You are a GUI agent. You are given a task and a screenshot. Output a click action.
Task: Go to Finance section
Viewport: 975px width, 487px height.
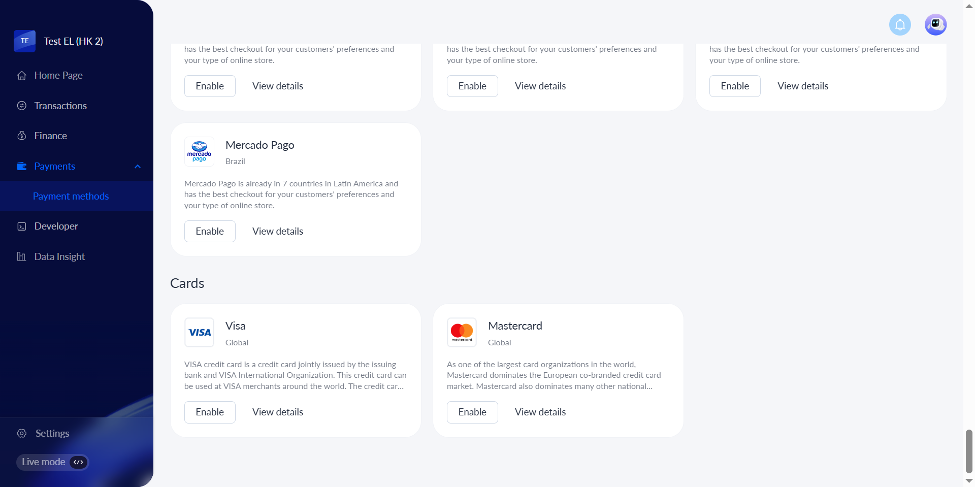50,136
